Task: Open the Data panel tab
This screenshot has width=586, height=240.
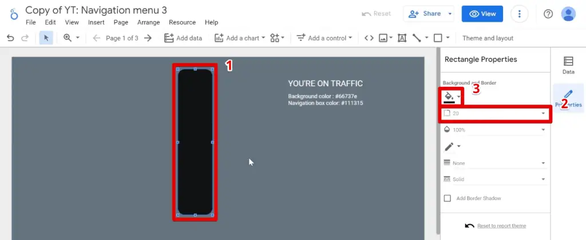Action: point(568,65)
